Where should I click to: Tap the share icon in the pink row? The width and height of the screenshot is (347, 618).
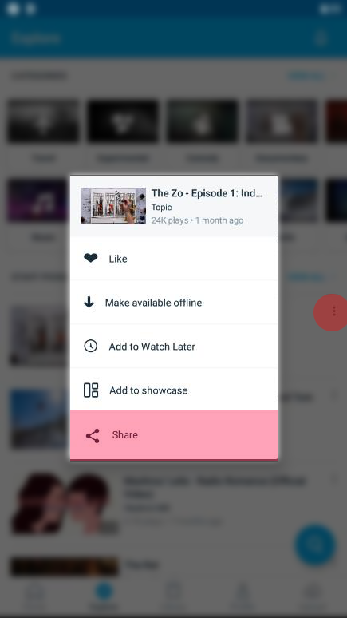93,435
